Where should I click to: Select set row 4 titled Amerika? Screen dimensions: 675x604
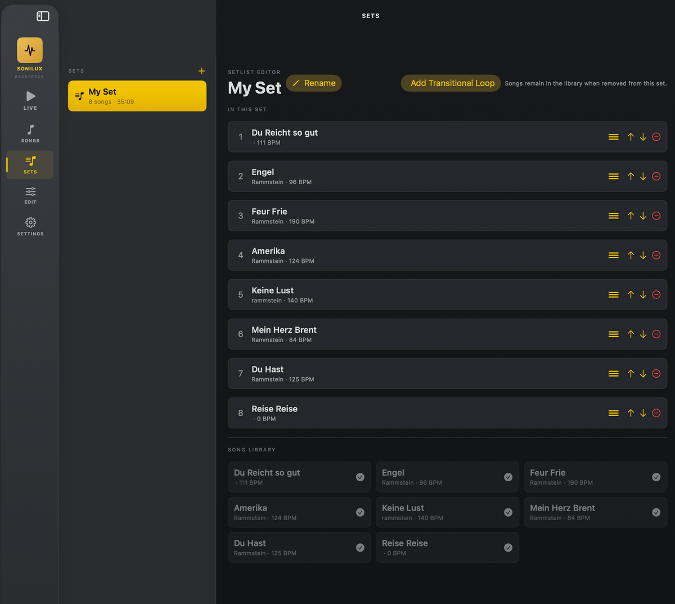coord(447,255)
